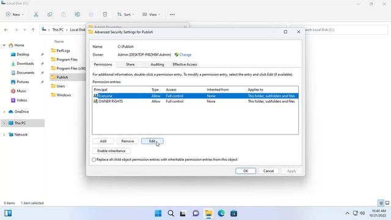Show hidden system tray icons chevron

tap(347, 213)
